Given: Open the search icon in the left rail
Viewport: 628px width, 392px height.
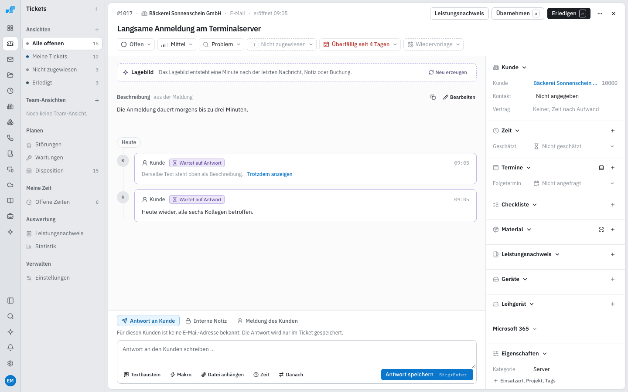Looking at the screenshot, I should [10, 316].
